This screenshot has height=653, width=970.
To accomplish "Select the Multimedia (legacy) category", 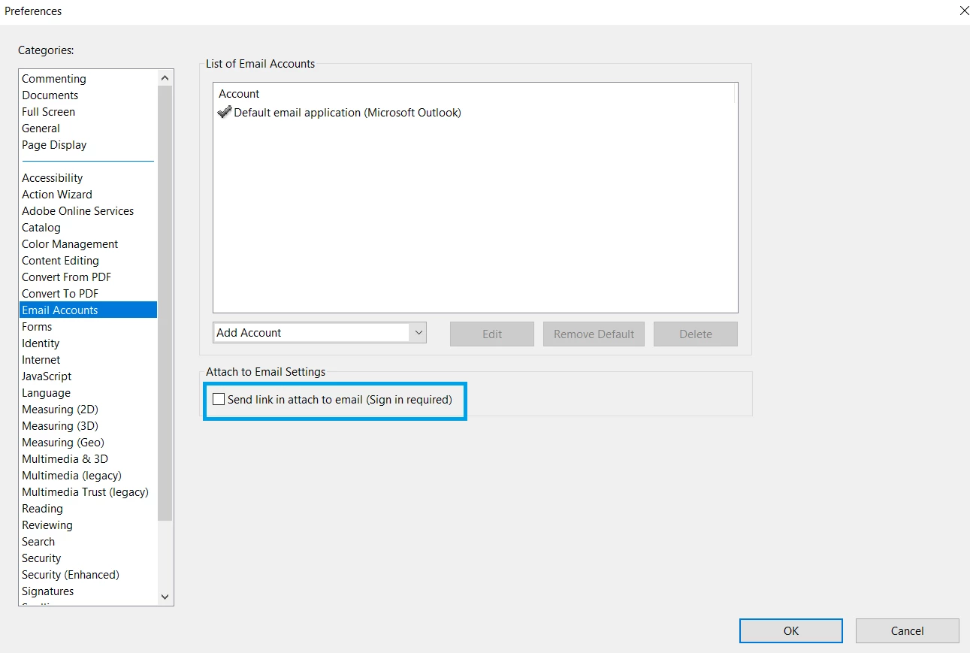I will pos(71,476).
